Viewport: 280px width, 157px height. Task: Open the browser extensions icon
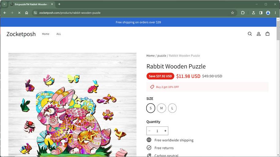pyautogui.click(x=243, y=13)
